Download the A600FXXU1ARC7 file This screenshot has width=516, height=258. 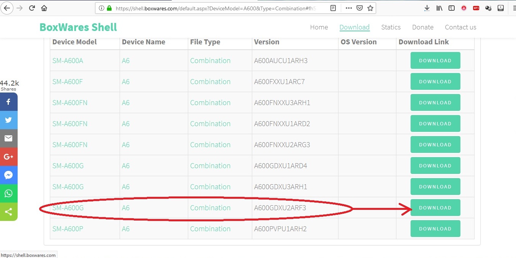click(x=435, y=81)
